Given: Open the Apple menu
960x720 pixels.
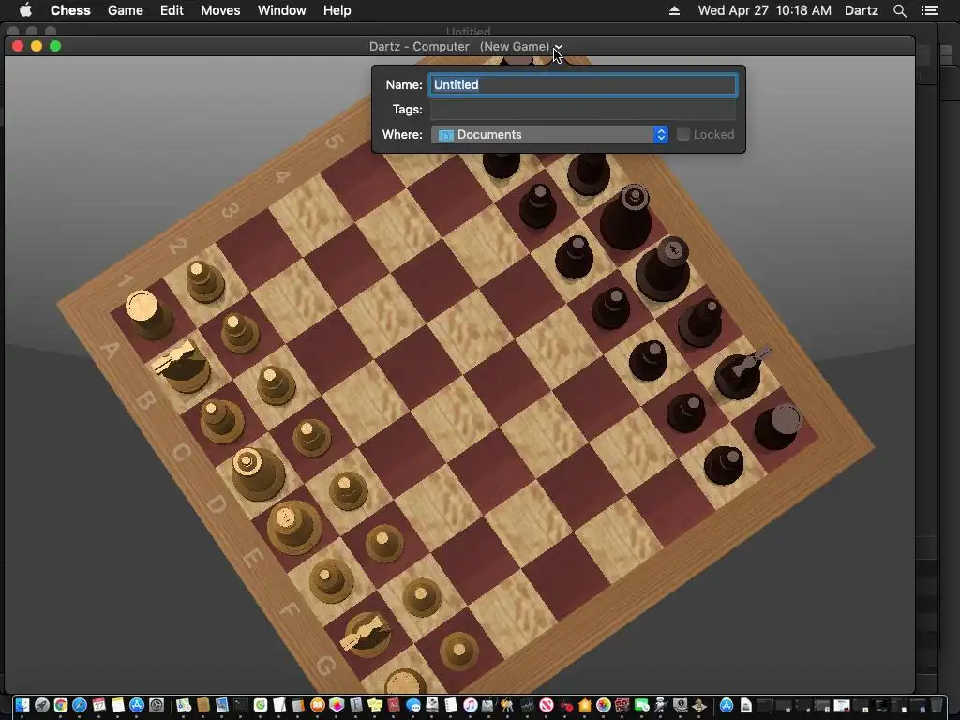Looking at the screenshot, I should click(25, 10).
